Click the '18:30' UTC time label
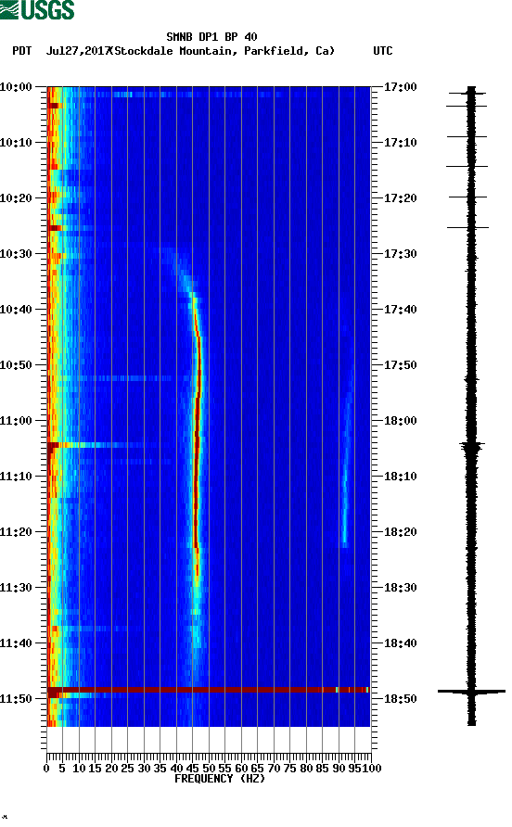This screenshot has width=512, height=827. click(x=400, y=588)
